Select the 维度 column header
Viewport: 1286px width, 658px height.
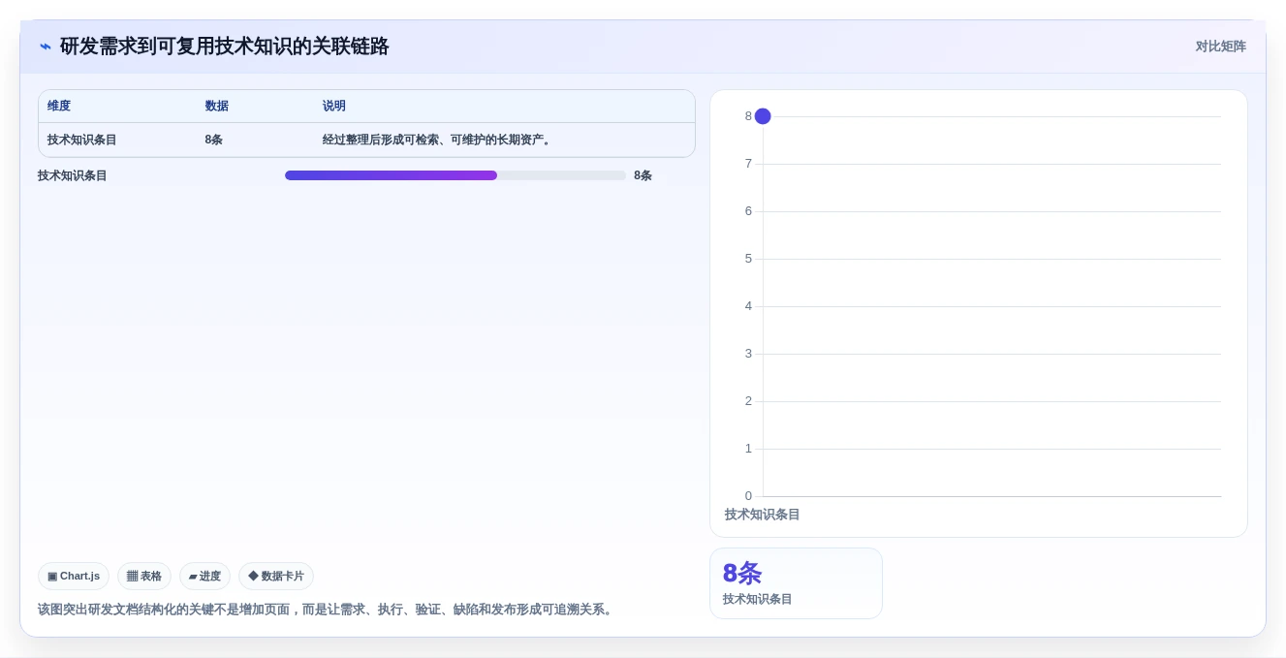click(59, 106)
